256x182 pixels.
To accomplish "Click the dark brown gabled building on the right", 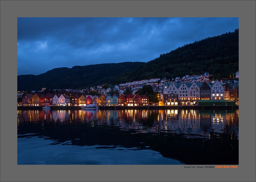I will [x=205, y=92].
